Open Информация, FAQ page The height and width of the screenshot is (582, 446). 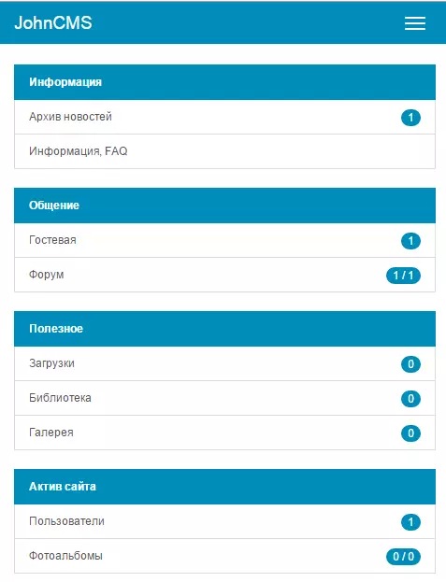(x=224, y=151)
